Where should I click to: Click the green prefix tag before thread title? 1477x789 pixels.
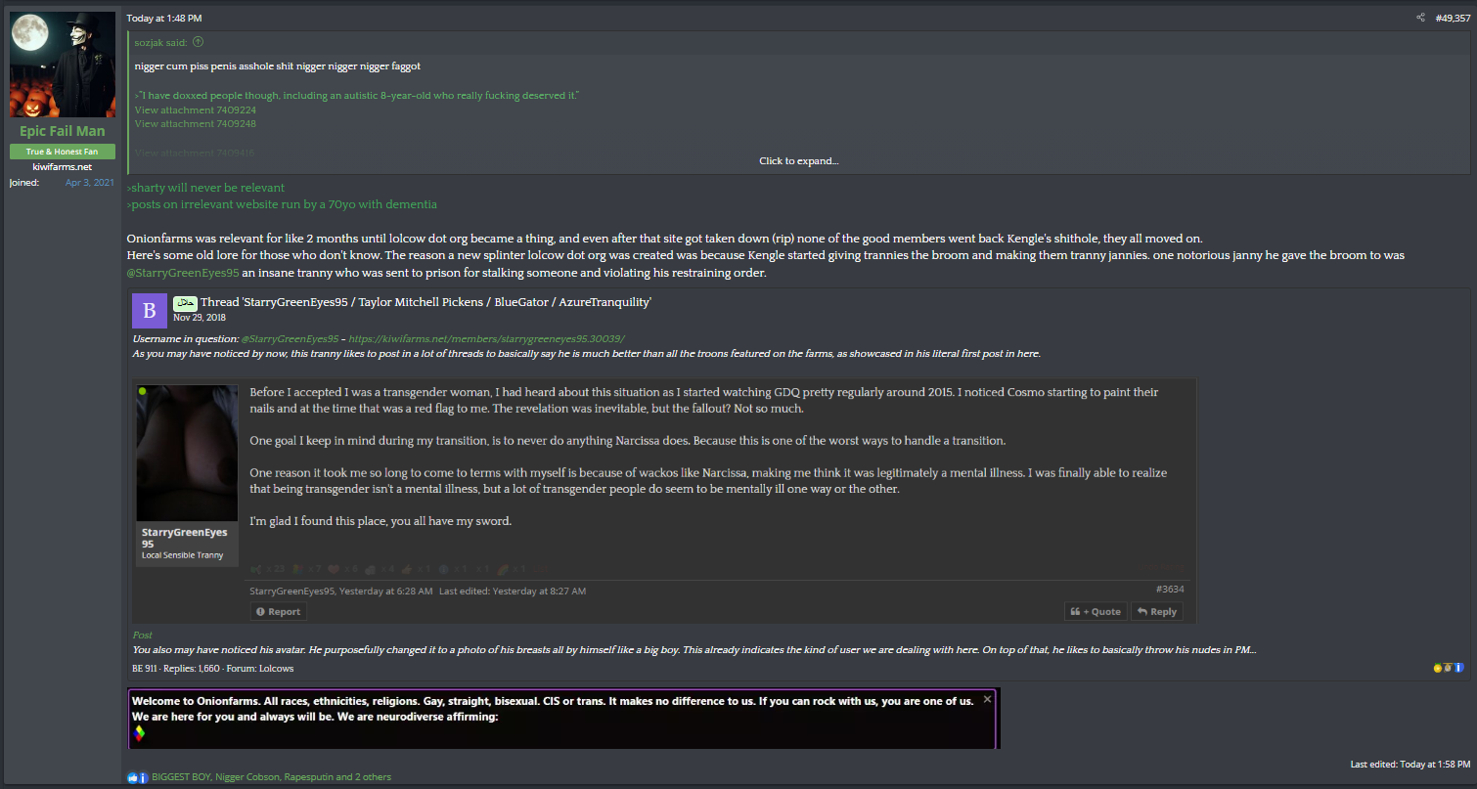click(186, 302)
